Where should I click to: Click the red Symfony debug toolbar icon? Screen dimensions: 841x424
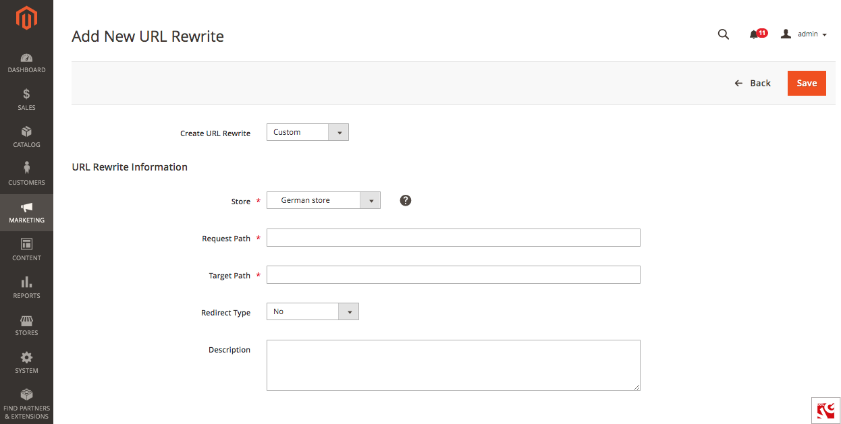click(x=826, y=411)
